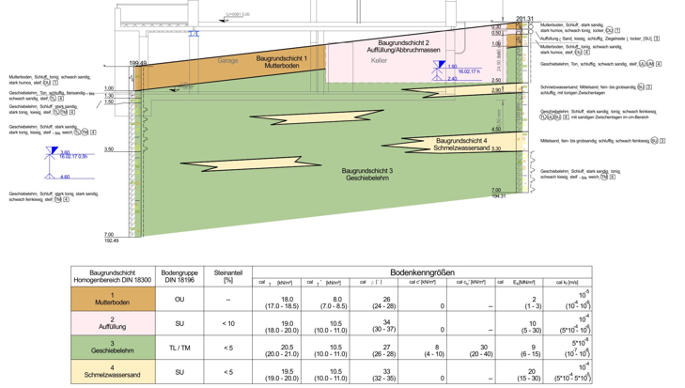Viewport: 685px width, 388px height.
Task: Select the brown '1 Mutterboden' legend cell
Action: 113,299
